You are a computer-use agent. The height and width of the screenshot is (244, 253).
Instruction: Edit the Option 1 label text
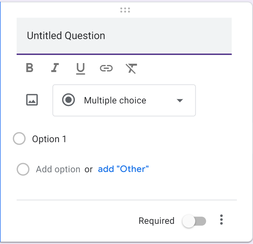pos(49,139)
